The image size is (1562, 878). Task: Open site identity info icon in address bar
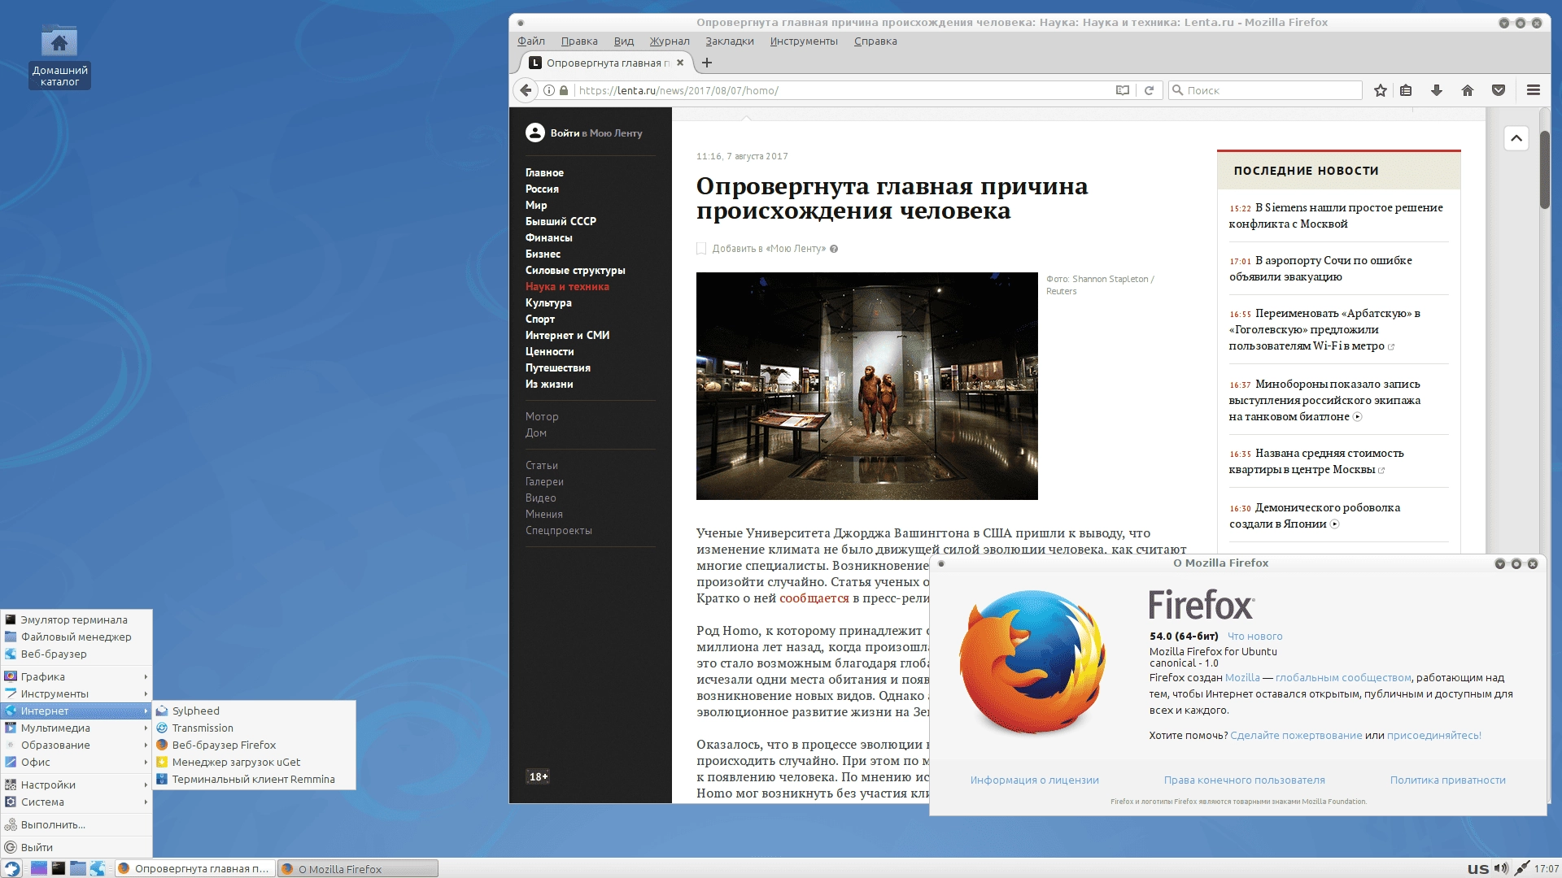point(549,90)
